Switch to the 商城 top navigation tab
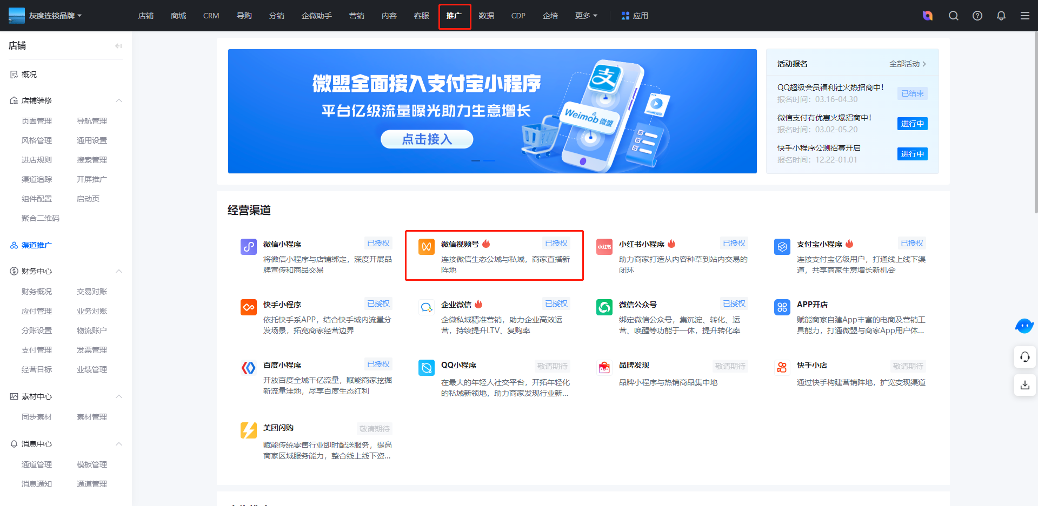Screen dimensions: 1038x506 point(178,16)
